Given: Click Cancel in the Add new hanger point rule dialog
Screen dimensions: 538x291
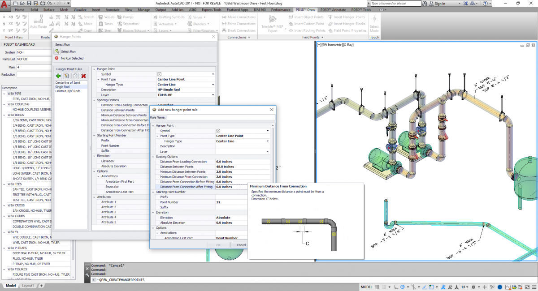Looking at the screenshot, I should [240, 245].
